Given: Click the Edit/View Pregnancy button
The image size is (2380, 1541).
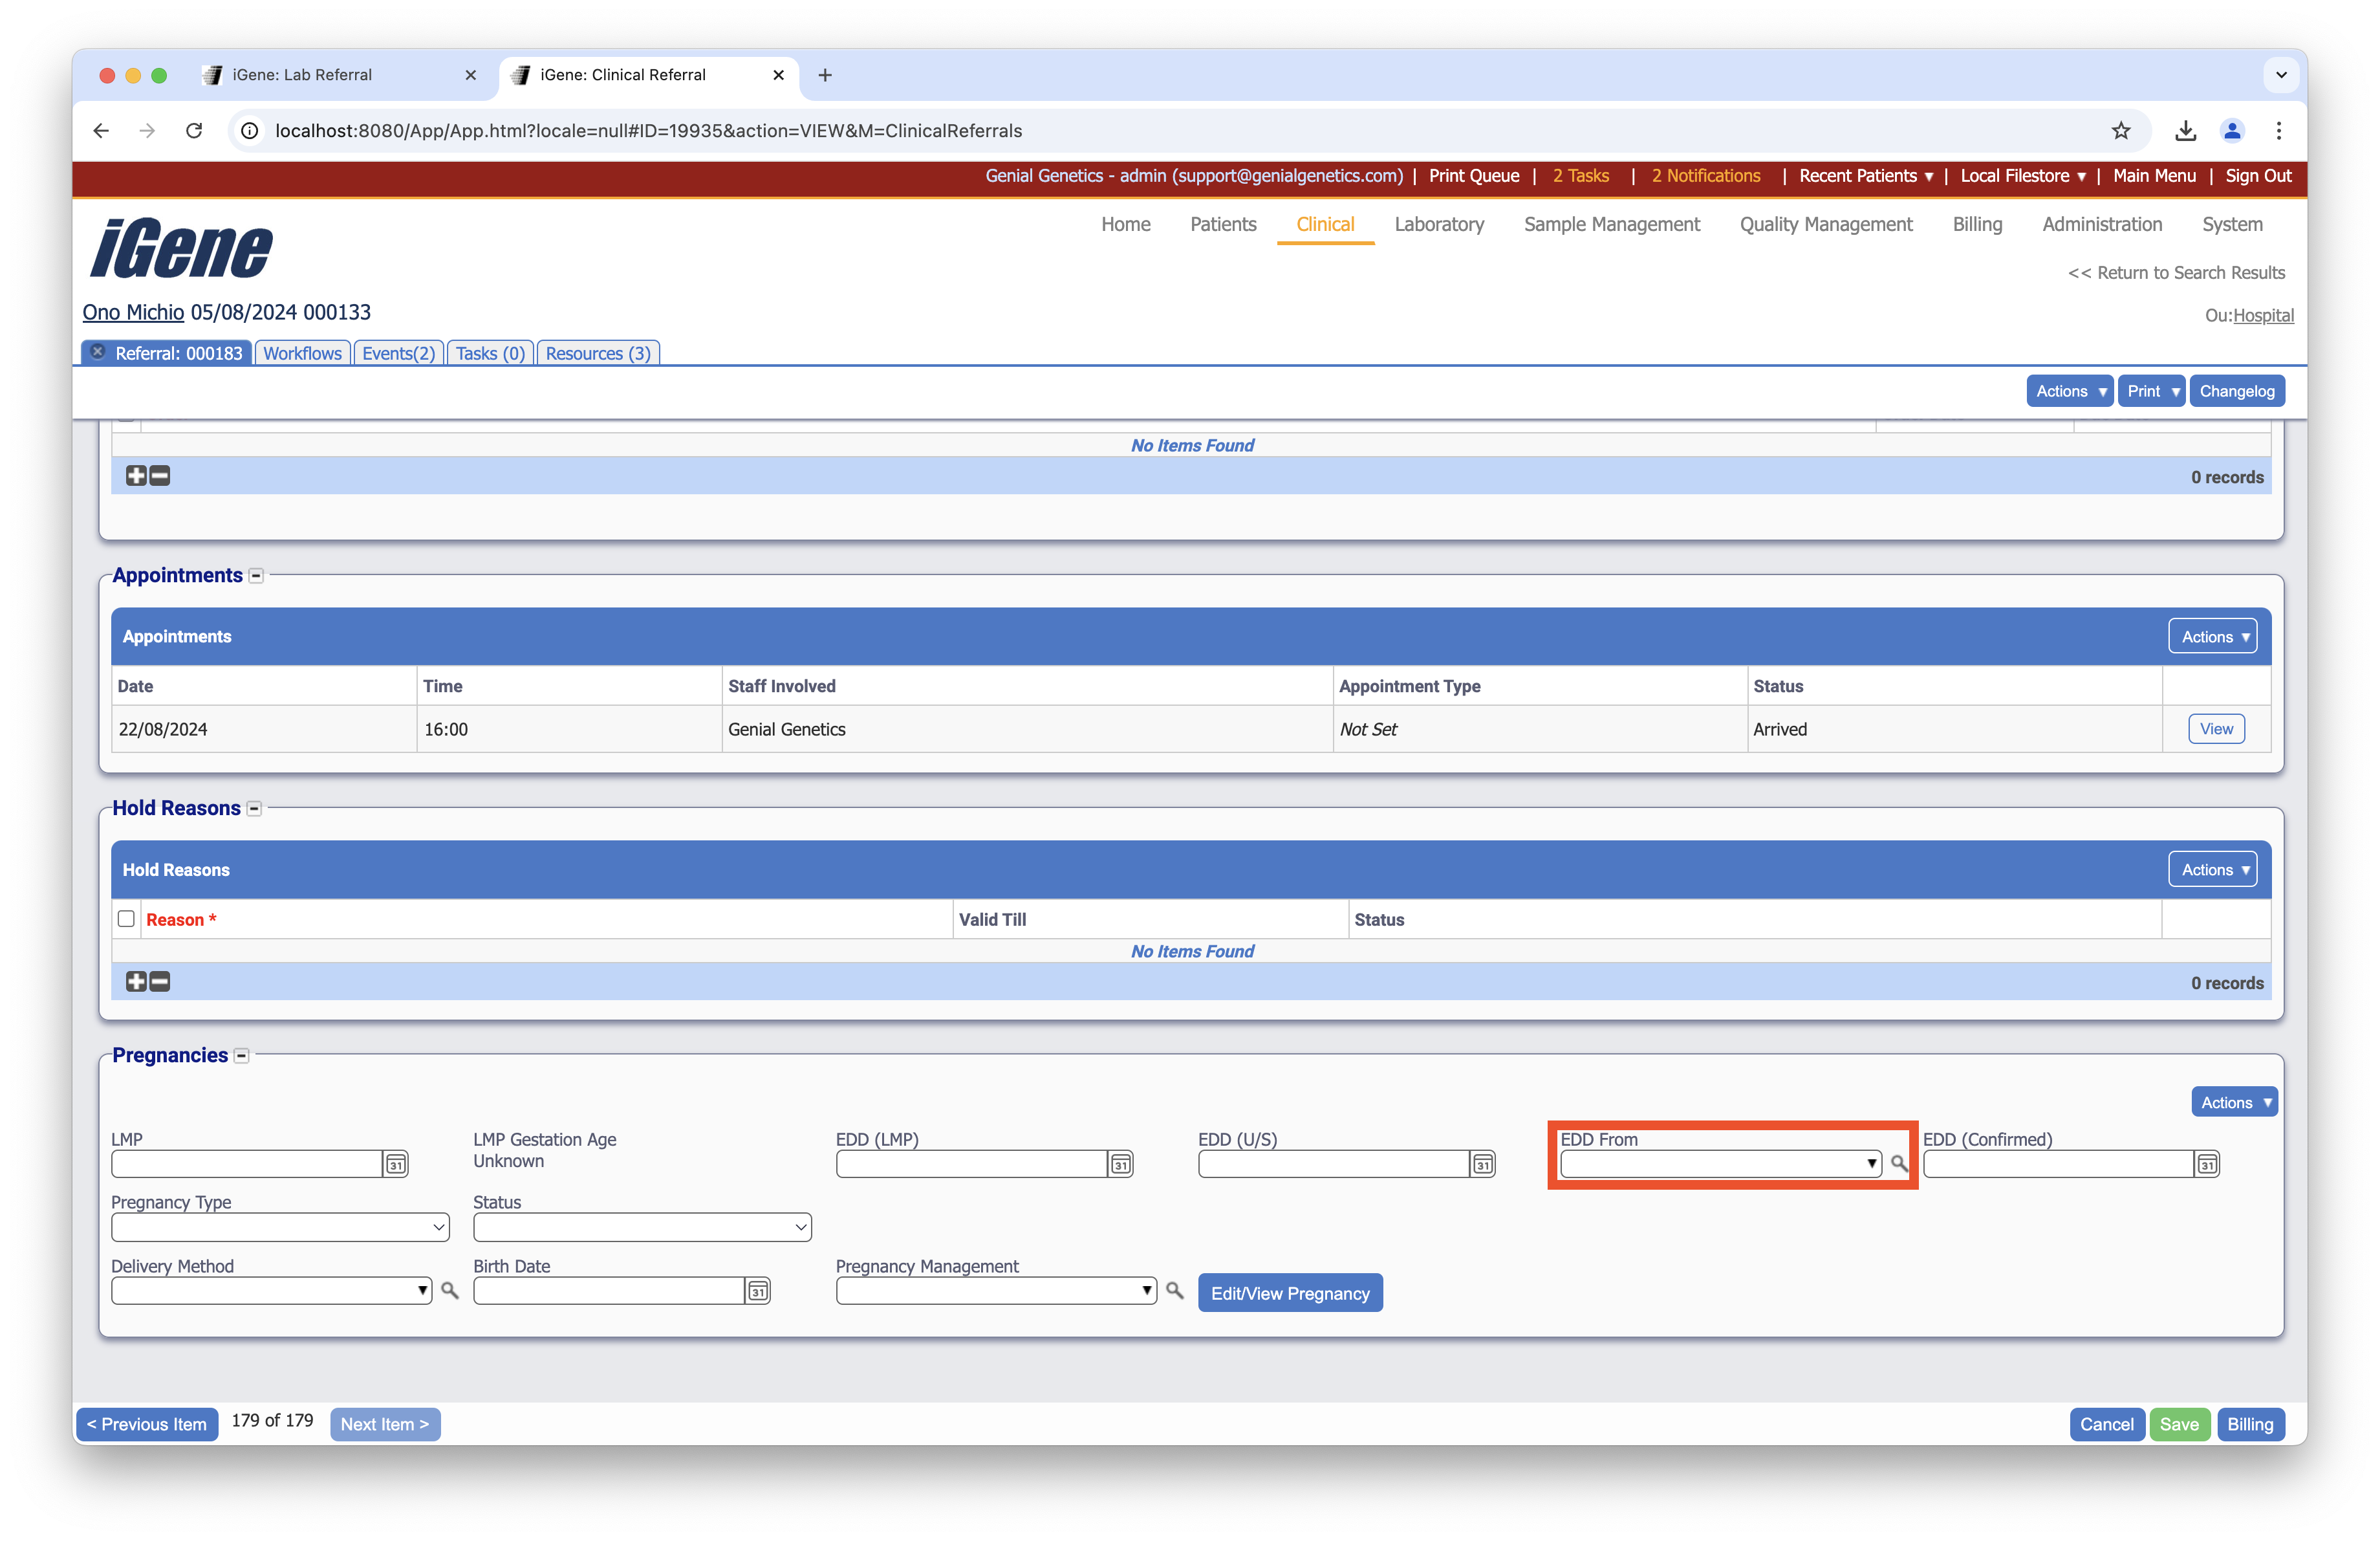Looking at the screenshot, I should pyautogui.click(x=1290, y=1293).
